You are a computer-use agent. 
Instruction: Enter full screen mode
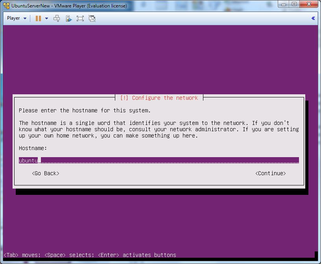coord(80,18)
